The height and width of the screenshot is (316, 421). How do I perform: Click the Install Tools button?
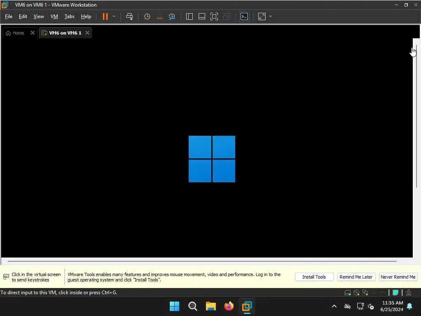click(314, 277)
